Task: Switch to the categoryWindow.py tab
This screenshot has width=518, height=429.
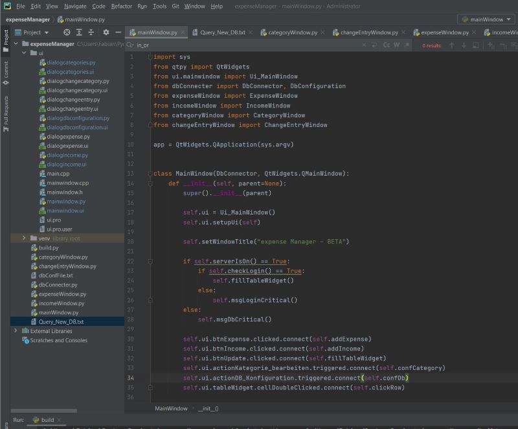Action: (x=292, y=32)
